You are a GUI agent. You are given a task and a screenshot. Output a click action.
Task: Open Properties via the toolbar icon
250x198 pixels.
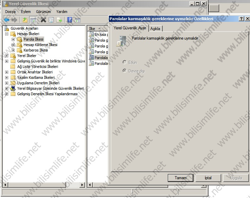point(51,20)
